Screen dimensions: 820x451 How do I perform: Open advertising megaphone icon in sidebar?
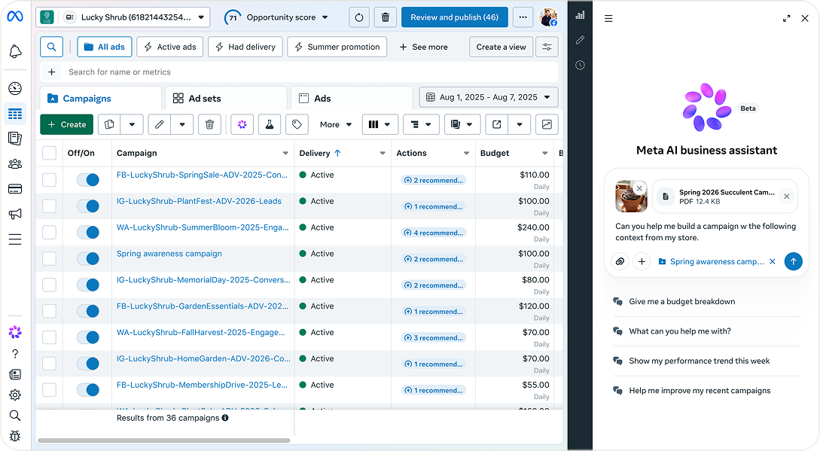pyautogui.click(x=15, y=214)
